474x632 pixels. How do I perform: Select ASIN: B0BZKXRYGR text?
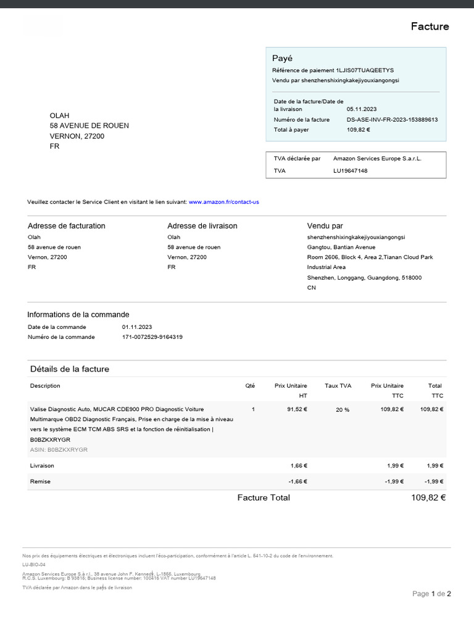coord(59,450)
